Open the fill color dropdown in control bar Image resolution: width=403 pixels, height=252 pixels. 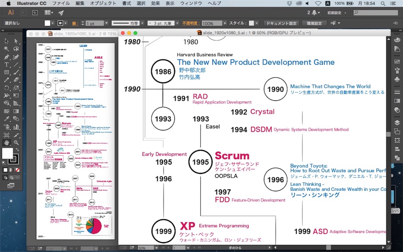53,23
